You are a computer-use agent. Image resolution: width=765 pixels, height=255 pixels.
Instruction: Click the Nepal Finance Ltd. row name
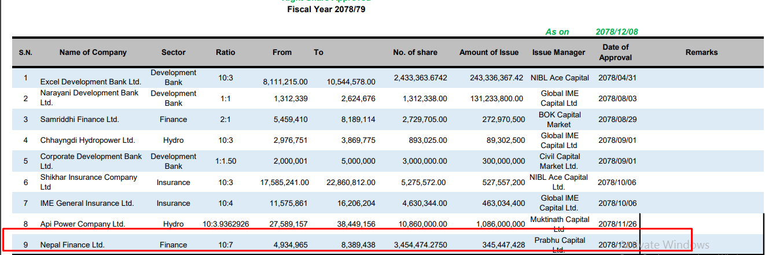[72, 245]
